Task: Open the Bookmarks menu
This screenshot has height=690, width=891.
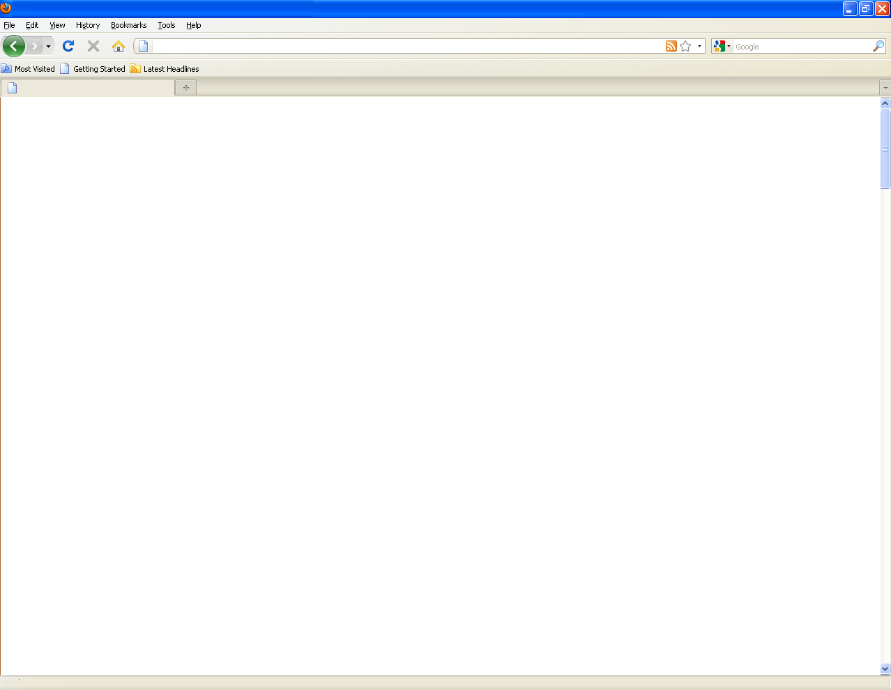Action: point(128,25)
